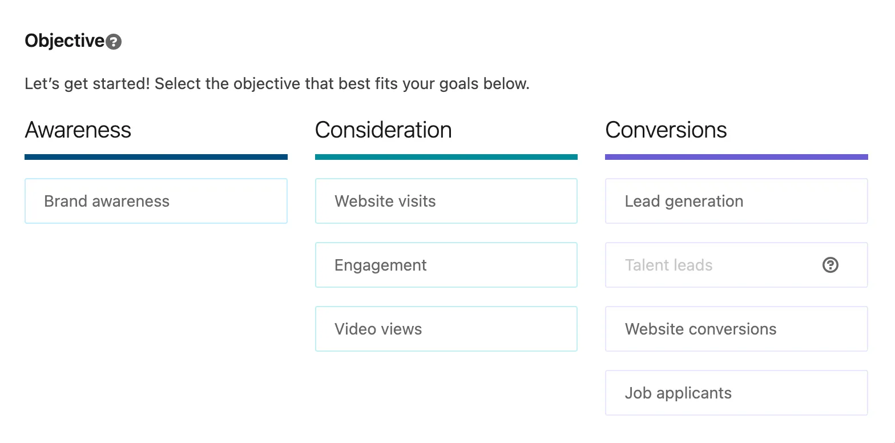895x443 pixels.
Task: Click the Conversions column header
Action: (x=666, y=130)
